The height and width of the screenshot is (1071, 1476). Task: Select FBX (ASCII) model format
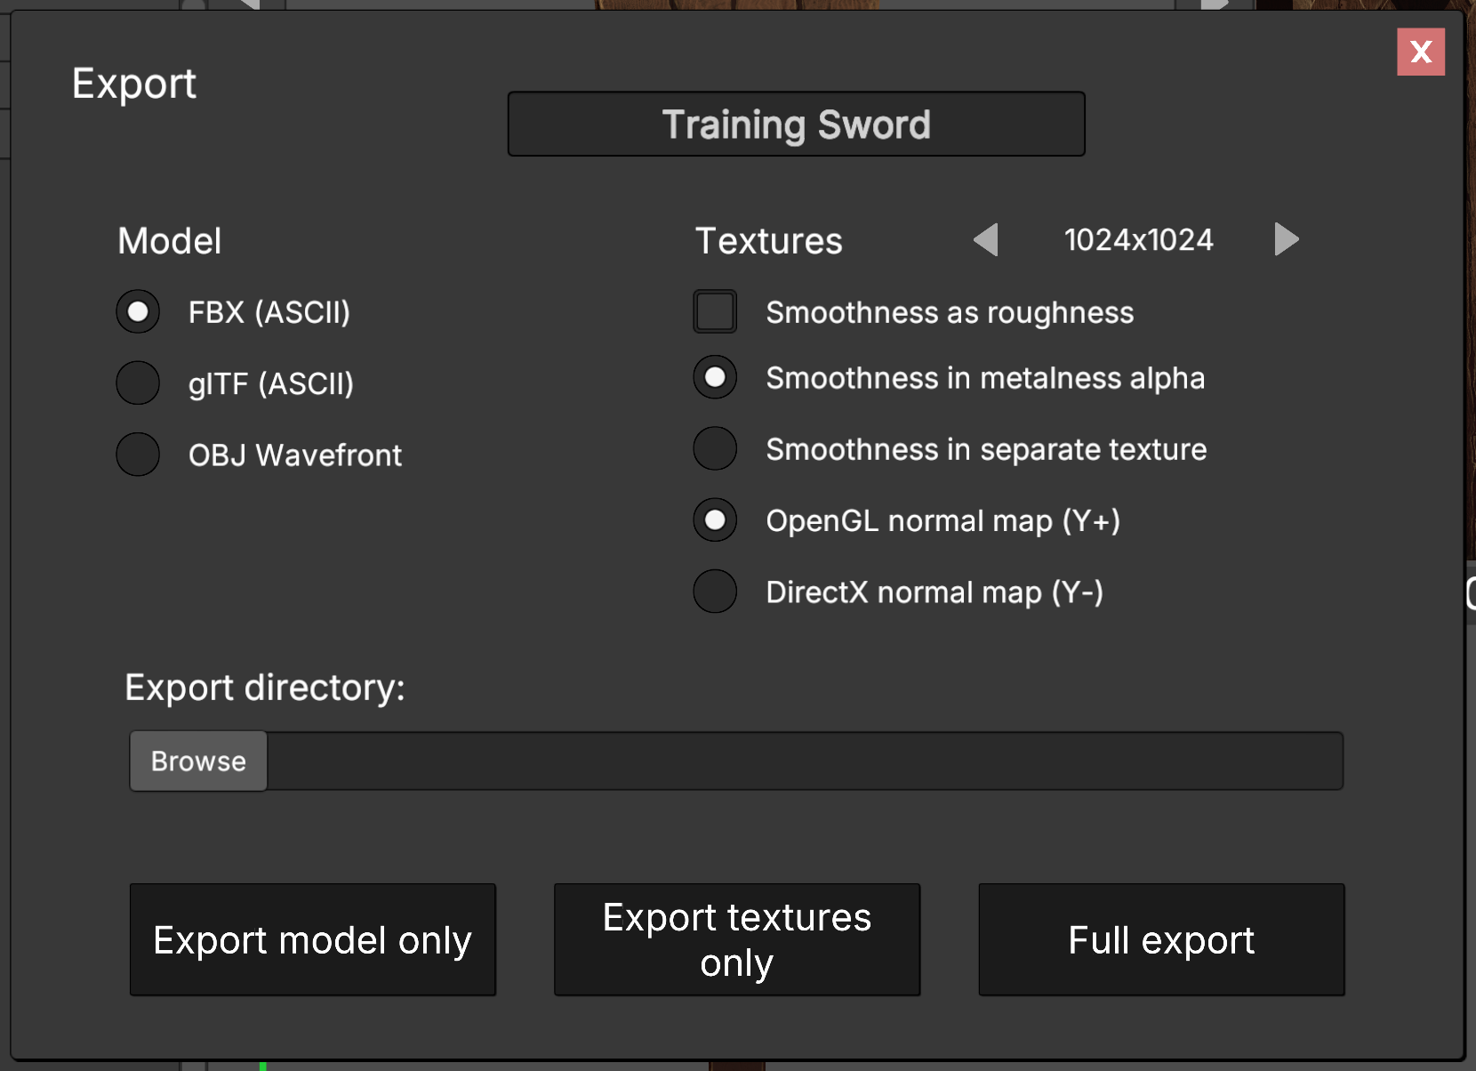point(138,312)
